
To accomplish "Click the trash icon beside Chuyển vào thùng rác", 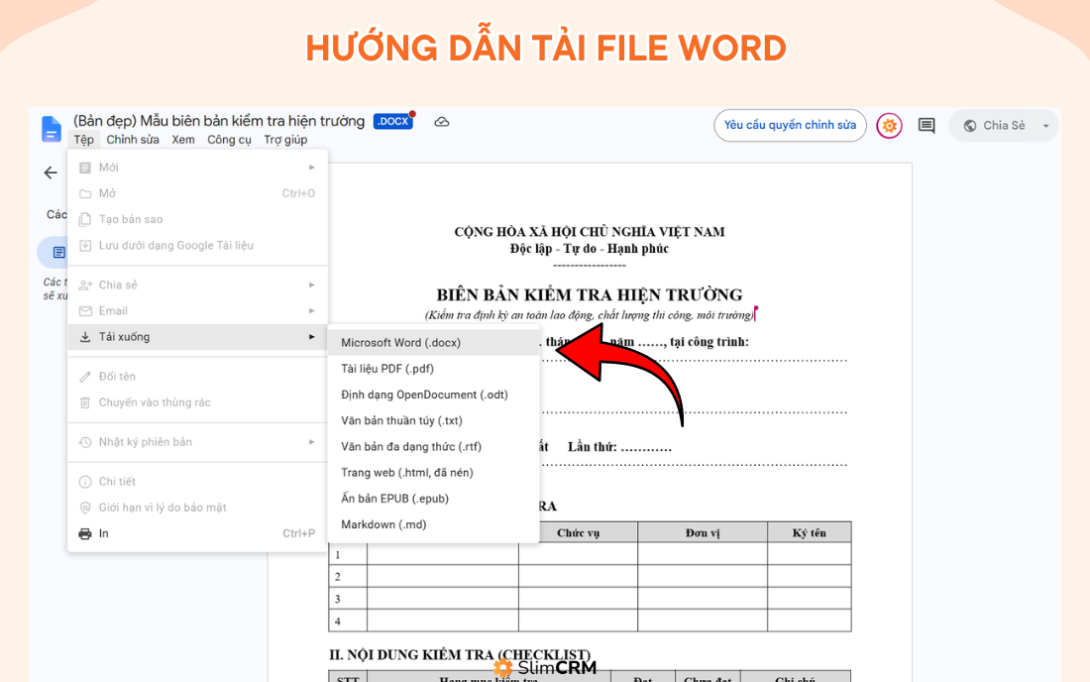I will (85, 402).
